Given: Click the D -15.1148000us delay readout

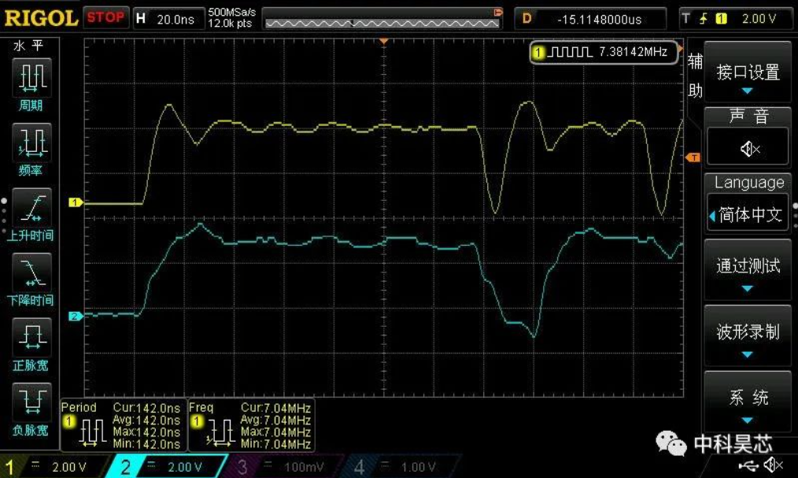Looking at the screenshot, I should point(590,20).
